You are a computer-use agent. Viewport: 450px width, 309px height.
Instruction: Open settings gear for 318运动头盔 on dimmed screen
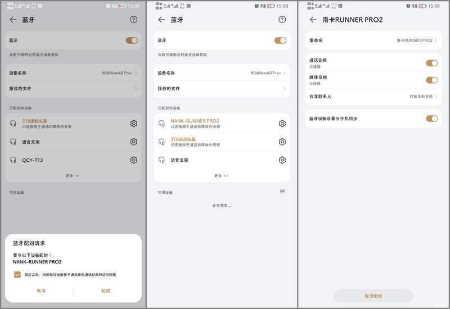coord(134,124)
